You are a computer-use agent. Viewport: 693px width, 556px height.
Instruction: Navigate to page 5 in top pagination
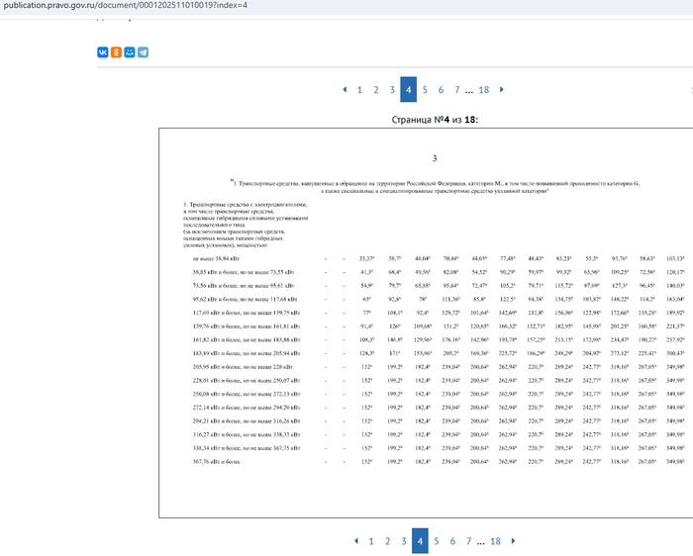[425, 90]
